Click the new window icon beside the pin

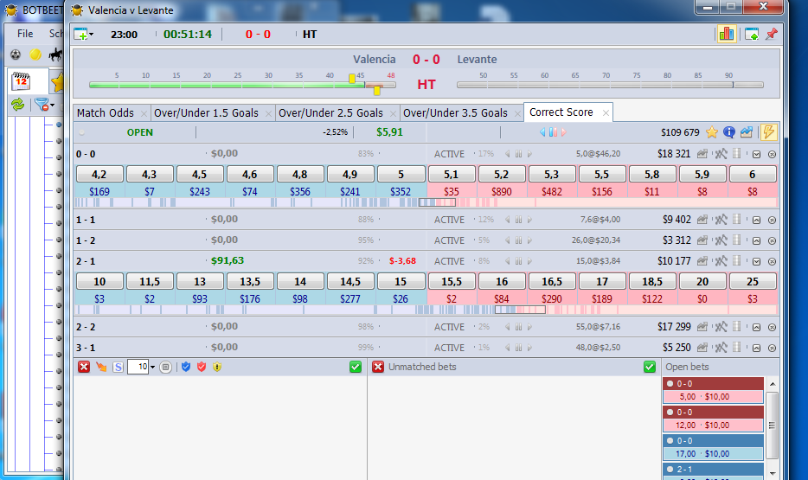[x=752, y=35]
